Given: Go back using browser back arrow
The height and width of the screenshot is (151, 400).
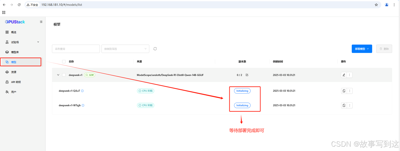Looking at the screenshot, I should (4, 5).
